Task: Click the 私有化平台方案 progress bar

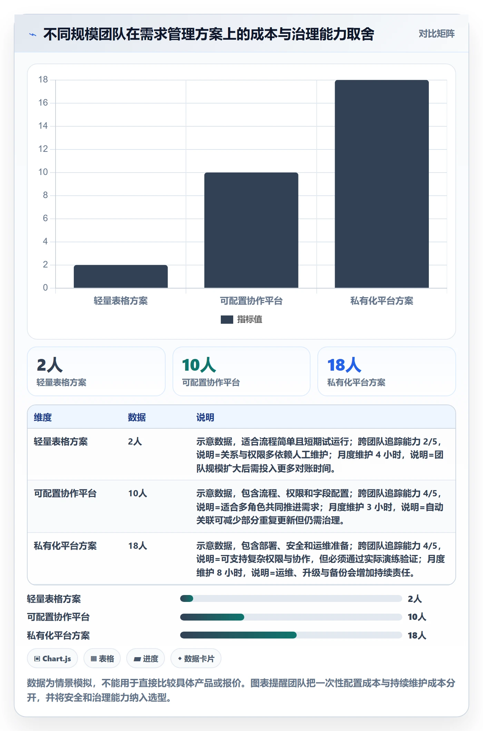Action: 291,635
